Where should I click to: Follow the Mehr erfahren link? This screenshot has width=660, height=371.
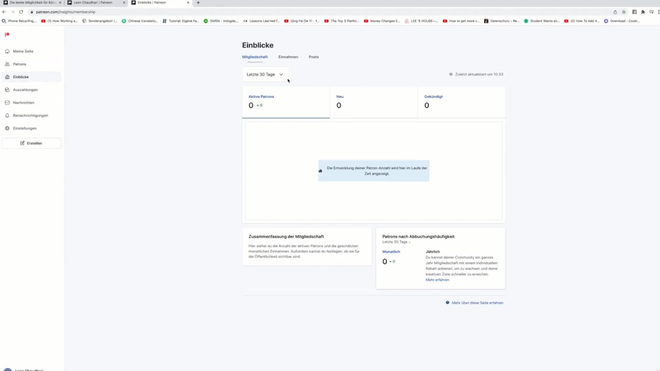pos(437,280)
